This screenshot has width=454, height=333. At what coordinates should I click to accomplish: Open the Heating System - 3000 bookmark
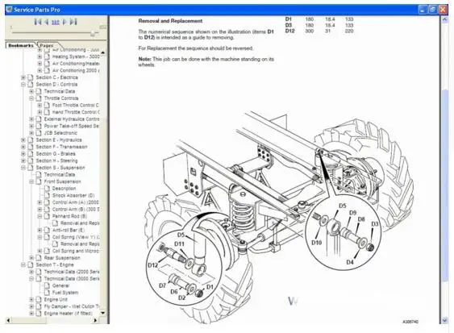[76, 56]
